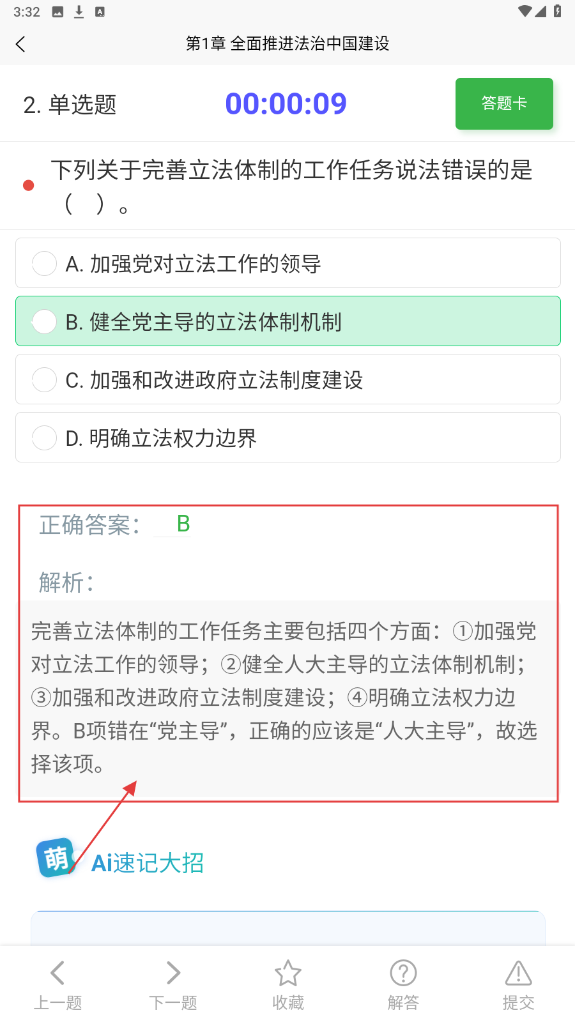This screenshot has width=575, height=1022.
Task: Open the green 答题卡 answer sheet
Action: tap(504, 103)
